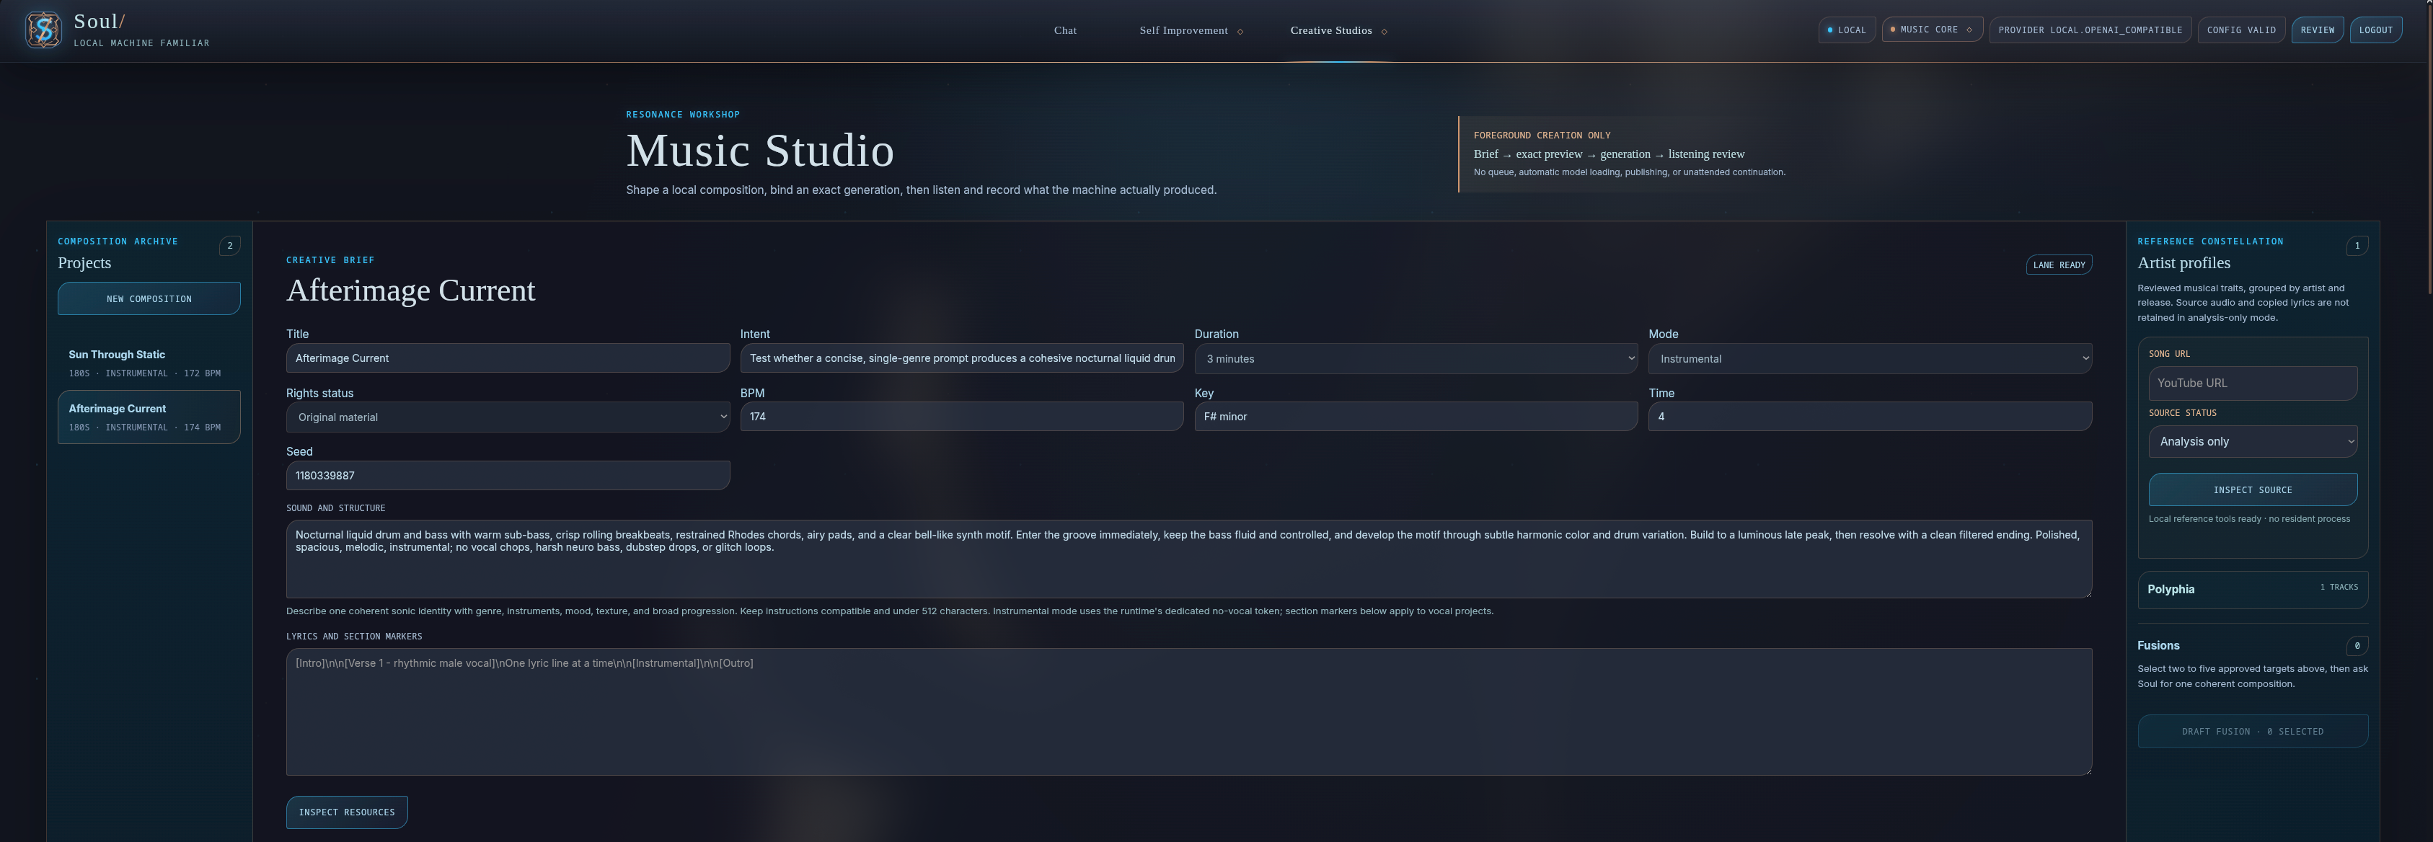The height and width of the screenshot is (842, 2433).
Task: Click the Music Studio heading
Action: [x=760, y=151]
